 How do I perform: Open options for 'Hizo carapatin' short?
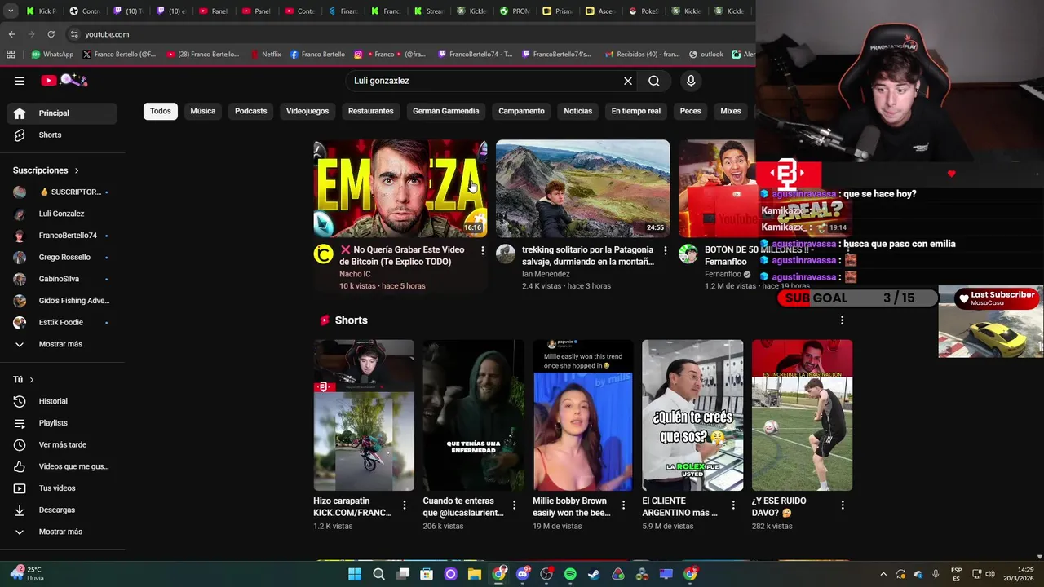point(404,505)
